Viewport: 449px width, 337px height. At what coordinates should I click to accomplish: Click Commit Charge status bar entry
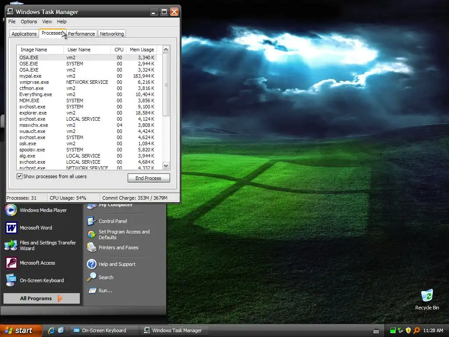click(x=135, y=198)
